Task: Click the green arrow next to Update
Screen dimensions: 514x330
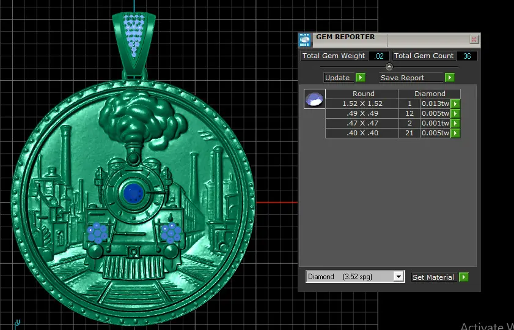Action: (x=360, y=78)
